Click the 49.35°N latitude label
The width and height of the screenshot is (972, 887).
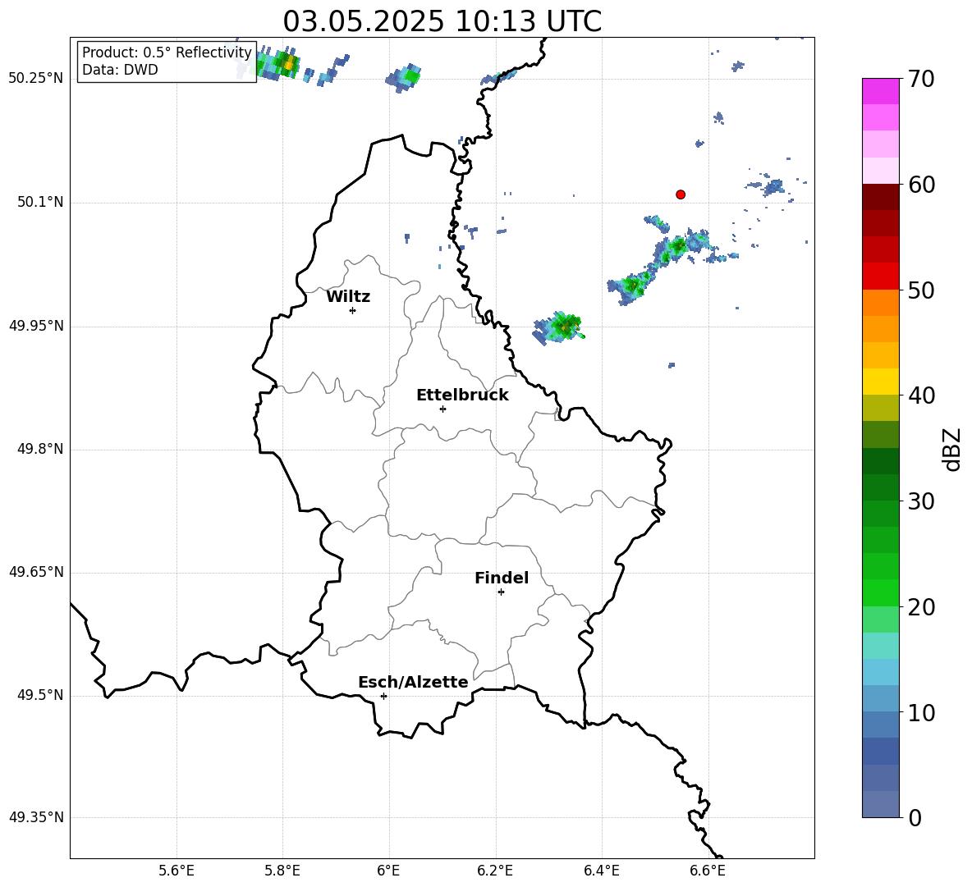(x=36, y=817)
